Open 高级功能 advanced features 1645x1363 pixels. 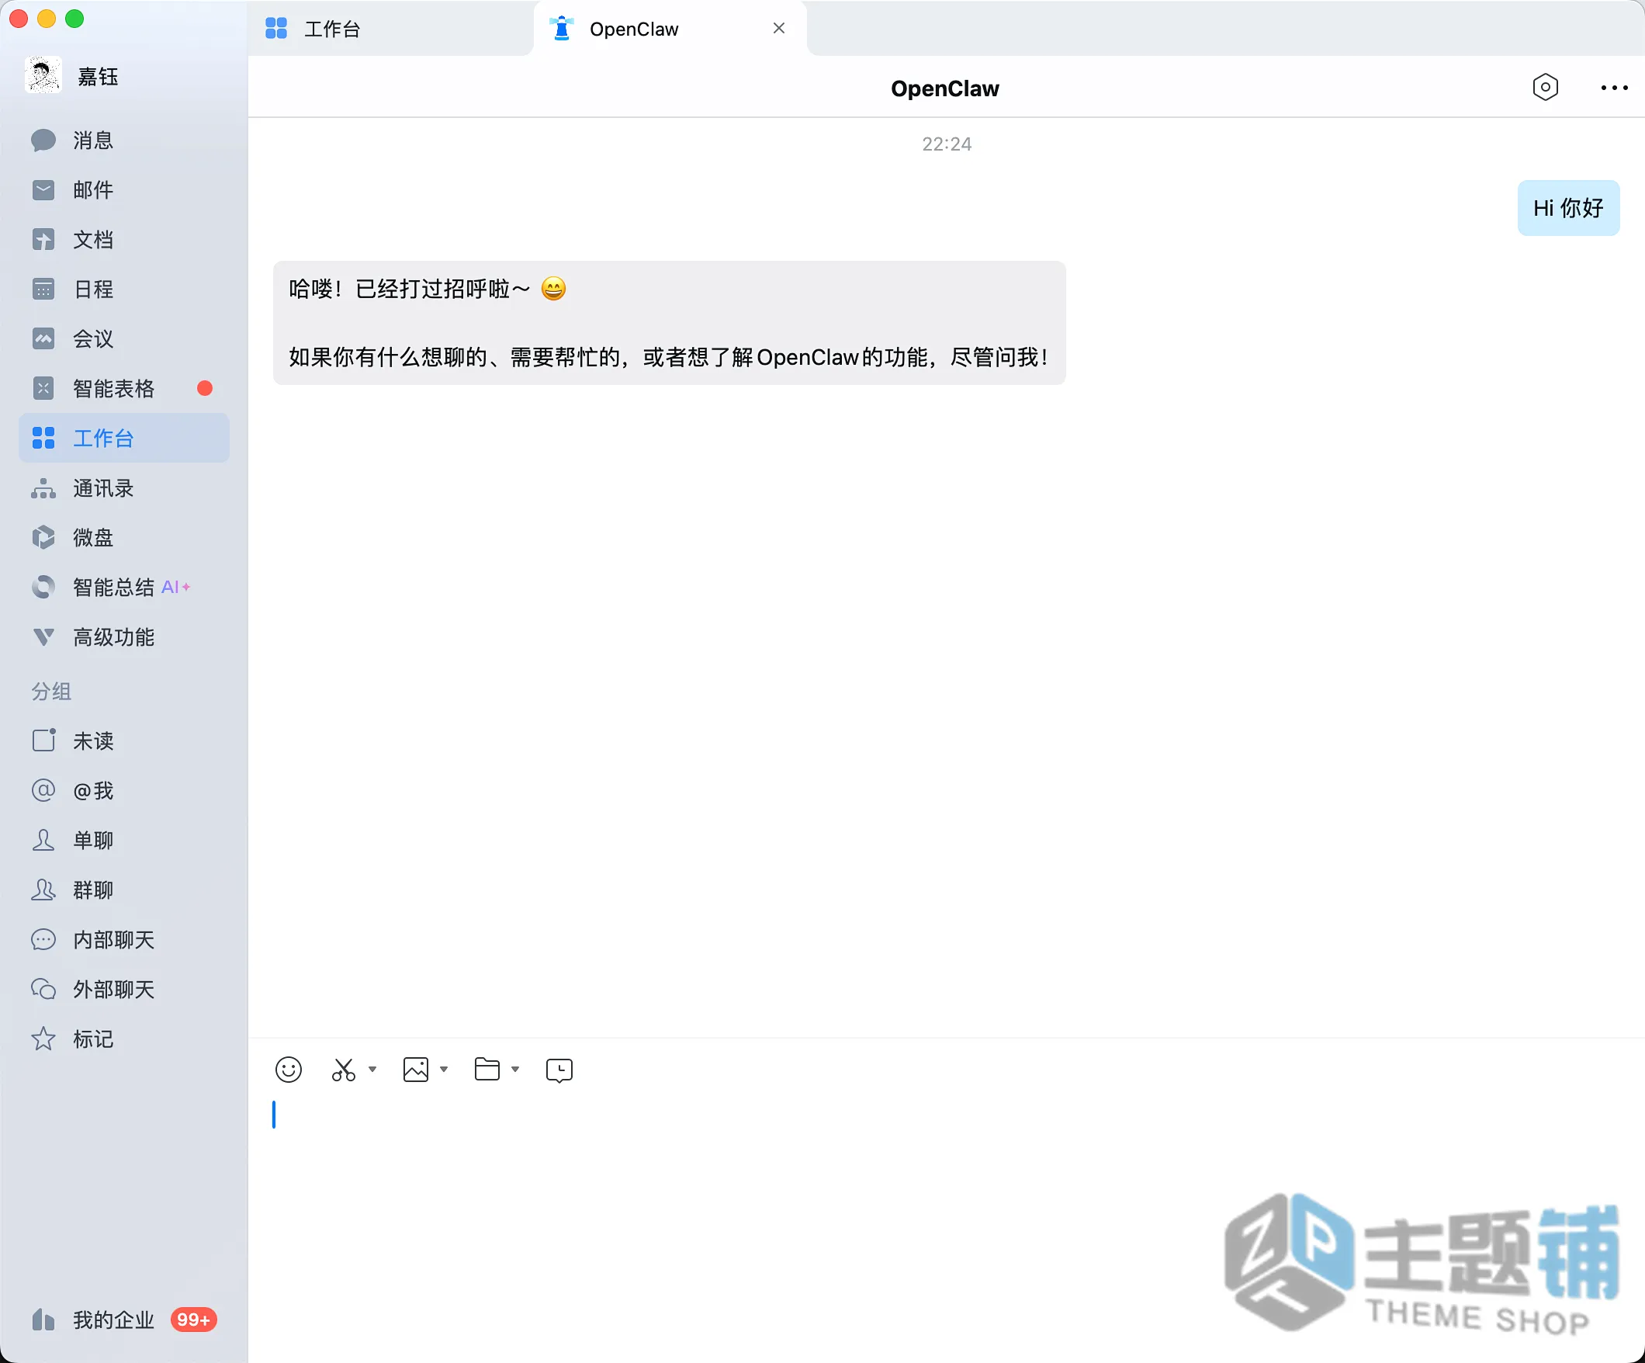tap(124, 637)
